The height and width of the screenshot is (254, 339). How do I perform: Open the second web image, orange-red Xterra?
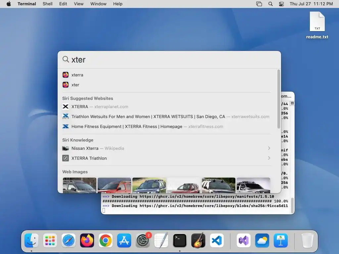tap(114, 185)
